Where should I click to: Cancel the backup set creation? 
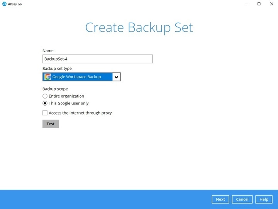pos(242,199)
